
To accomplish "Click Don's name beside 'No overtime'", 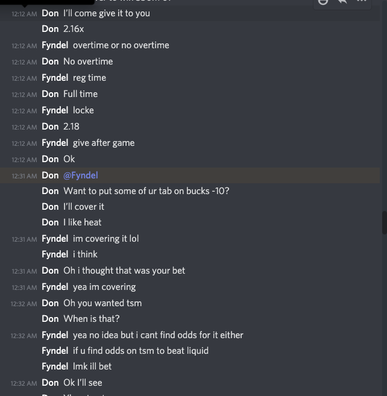I will tap(50, 61).
